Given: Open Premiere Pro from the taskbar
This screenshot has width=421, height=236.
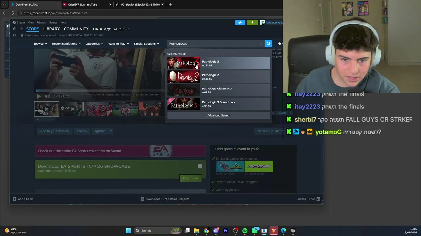Looking at the screenshot, I should pos(226,231).
